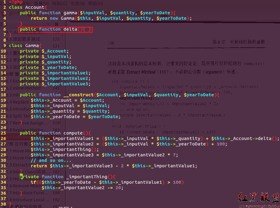Select bookmark '7.7 Introduce Forei...'

click(x=33, y=193)
